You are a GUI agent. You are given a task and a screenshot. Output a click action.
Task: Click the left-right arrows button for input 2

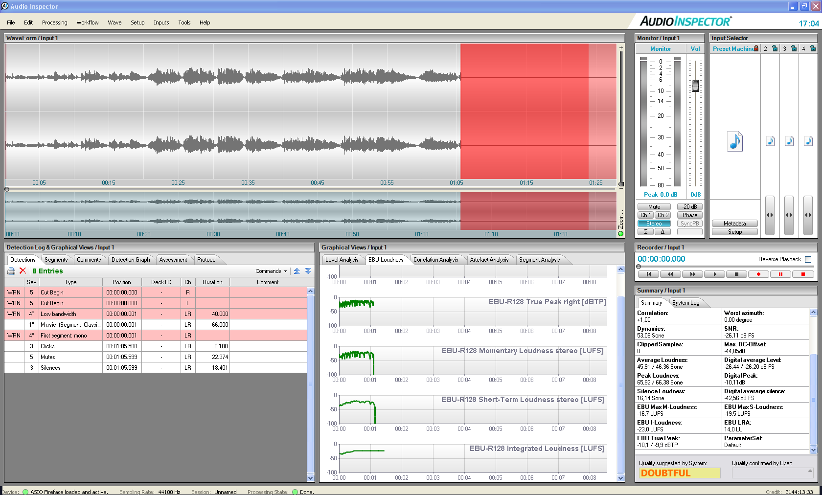pyautogui.click(x=770, y=215)
